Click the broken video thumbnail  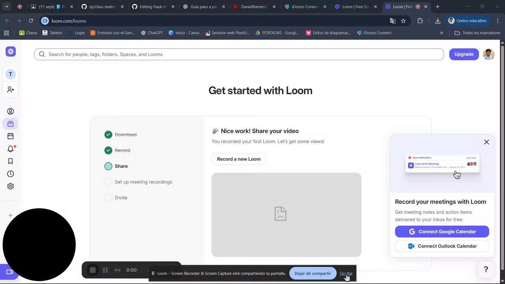tap(286, 215)
